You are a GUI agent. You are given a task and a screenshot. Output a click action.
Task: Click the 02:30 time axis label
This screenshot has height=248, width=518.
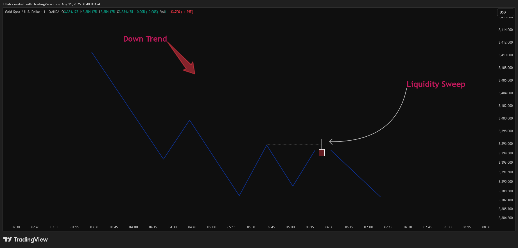[16, 227]
